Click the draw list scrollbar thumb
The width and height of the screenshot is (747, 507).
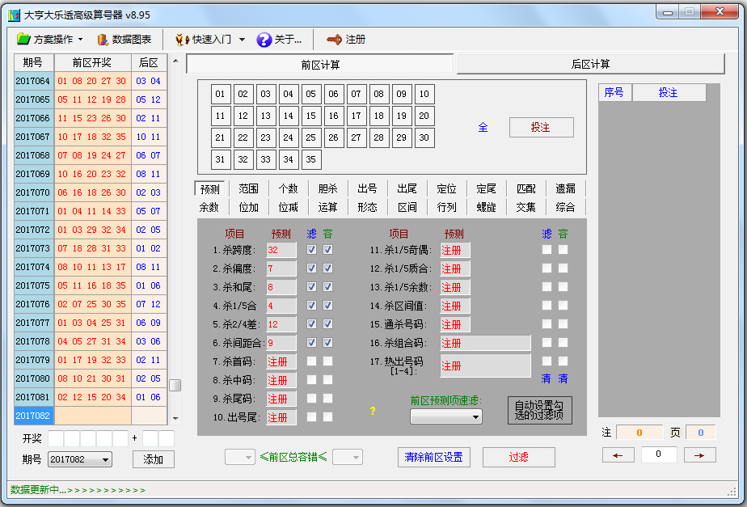pyautogui.click(x=175, y=385)
